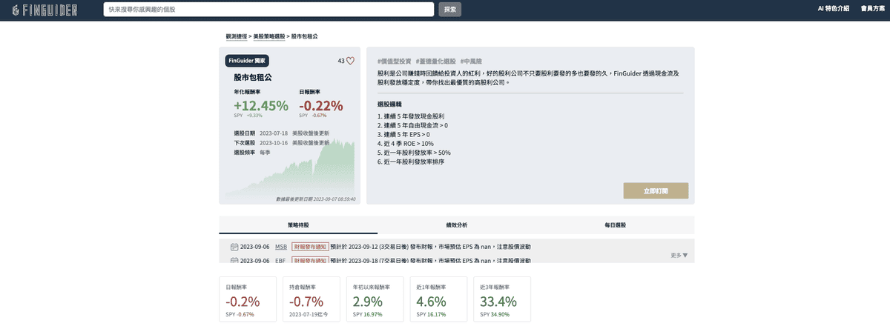Select the 持倉報酬率 -0.7% stat card
Screen dimensions: 890x329
point(311,300)
